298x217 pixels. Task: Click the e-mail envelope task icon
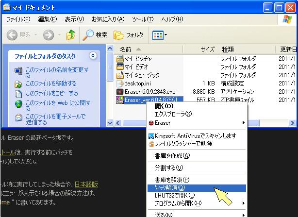(18, 117)
